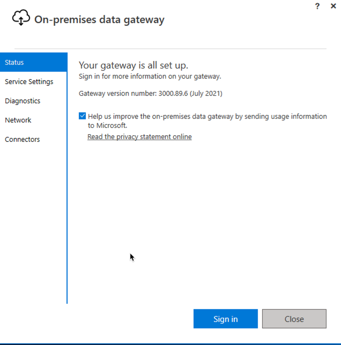
Task: Click the 'Help us improve' checkbox label text
Action: tap(207, 121)
